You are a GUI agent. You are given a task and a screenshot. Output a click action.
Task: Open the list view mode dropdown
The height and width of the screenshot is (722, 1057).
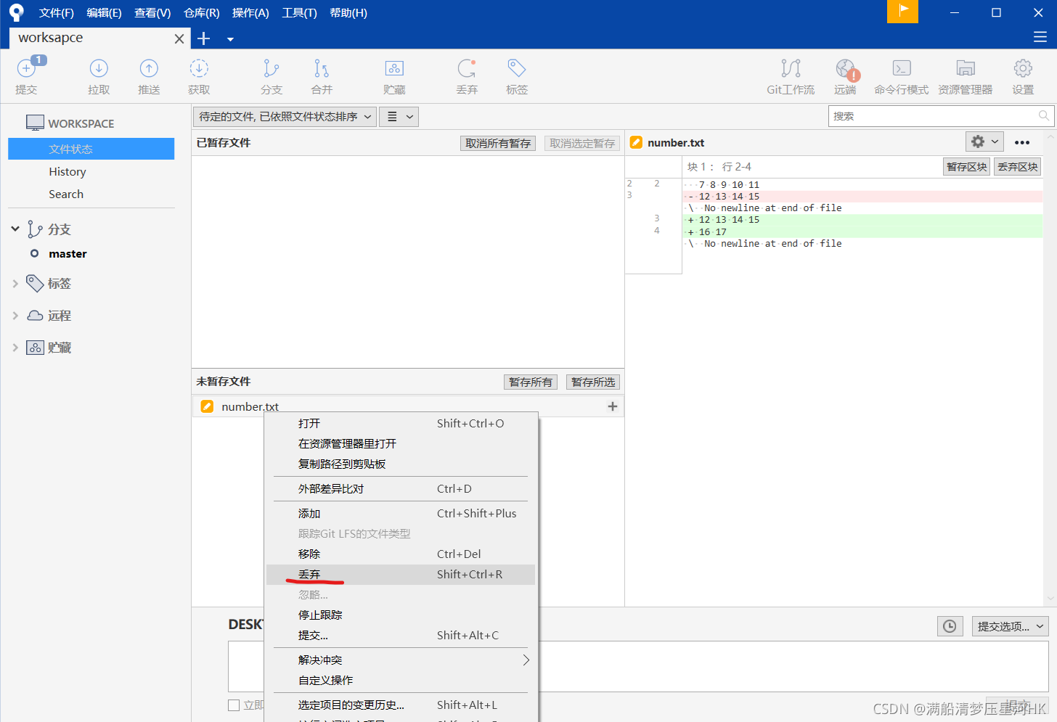pos(399,116)
